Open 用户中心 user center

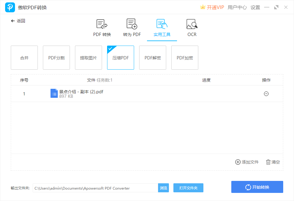(237, 7)
